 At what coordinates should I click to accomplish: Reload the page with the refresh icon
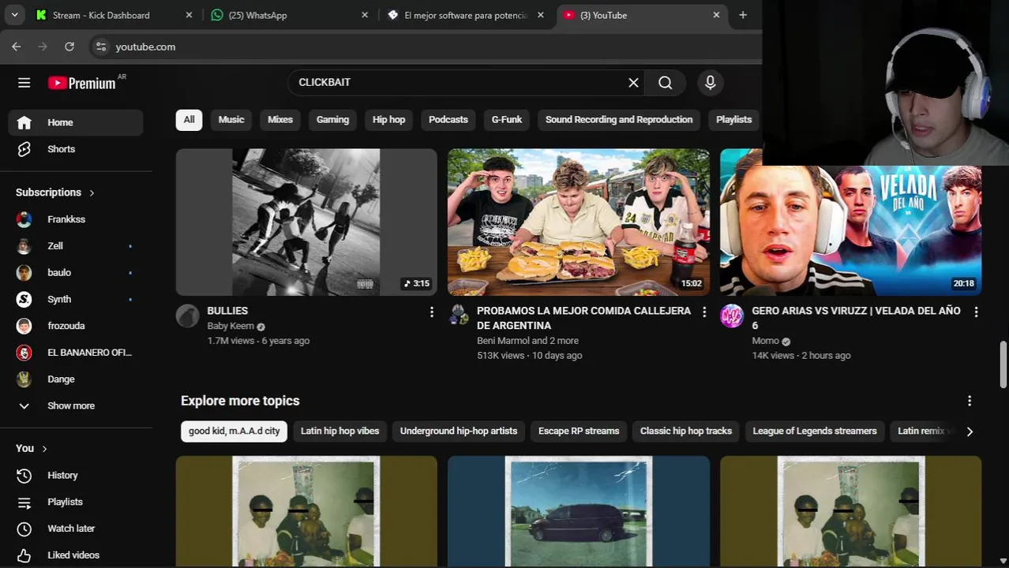69,47
